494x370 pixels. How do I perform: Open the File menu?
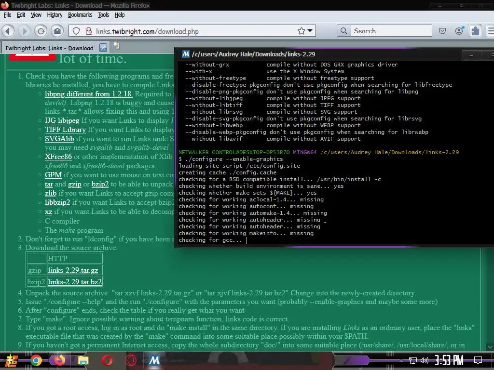[x=7, y=15]
